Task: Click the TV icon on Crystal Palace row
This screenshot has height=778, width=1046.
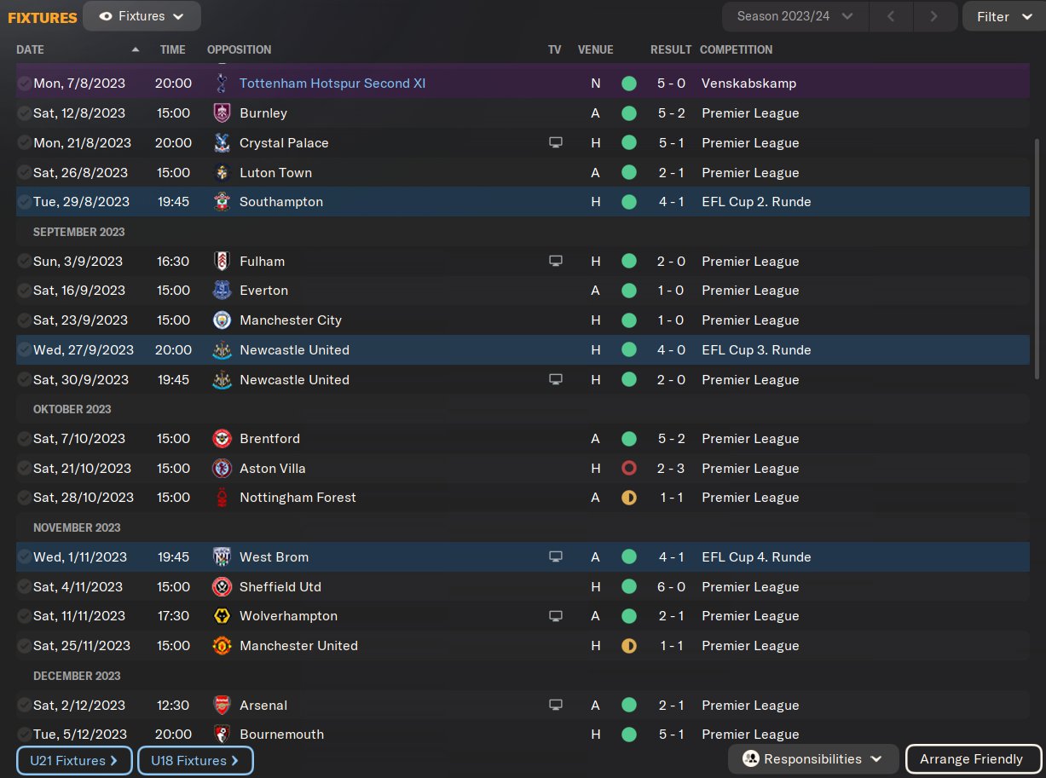Action: pos(556,143)
